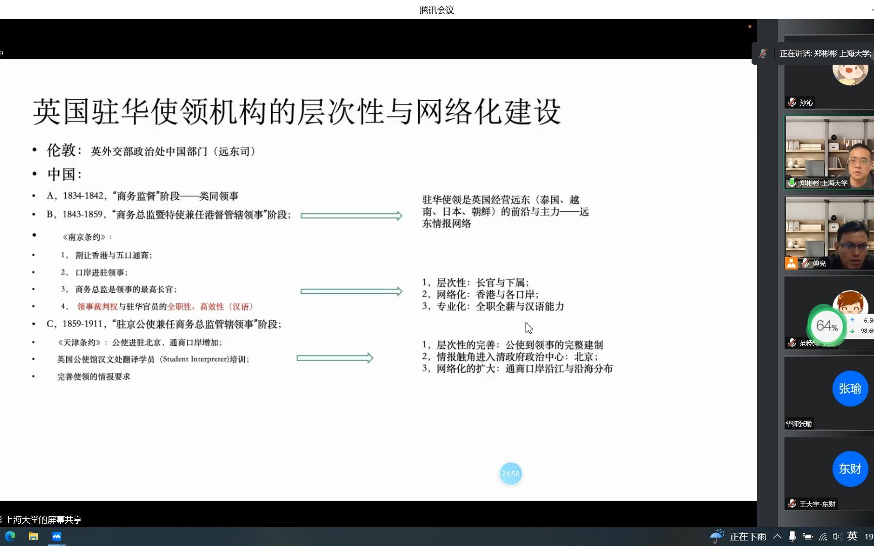
Task: Click the text Student Interpreter on slide
Action: pos(195,359)
